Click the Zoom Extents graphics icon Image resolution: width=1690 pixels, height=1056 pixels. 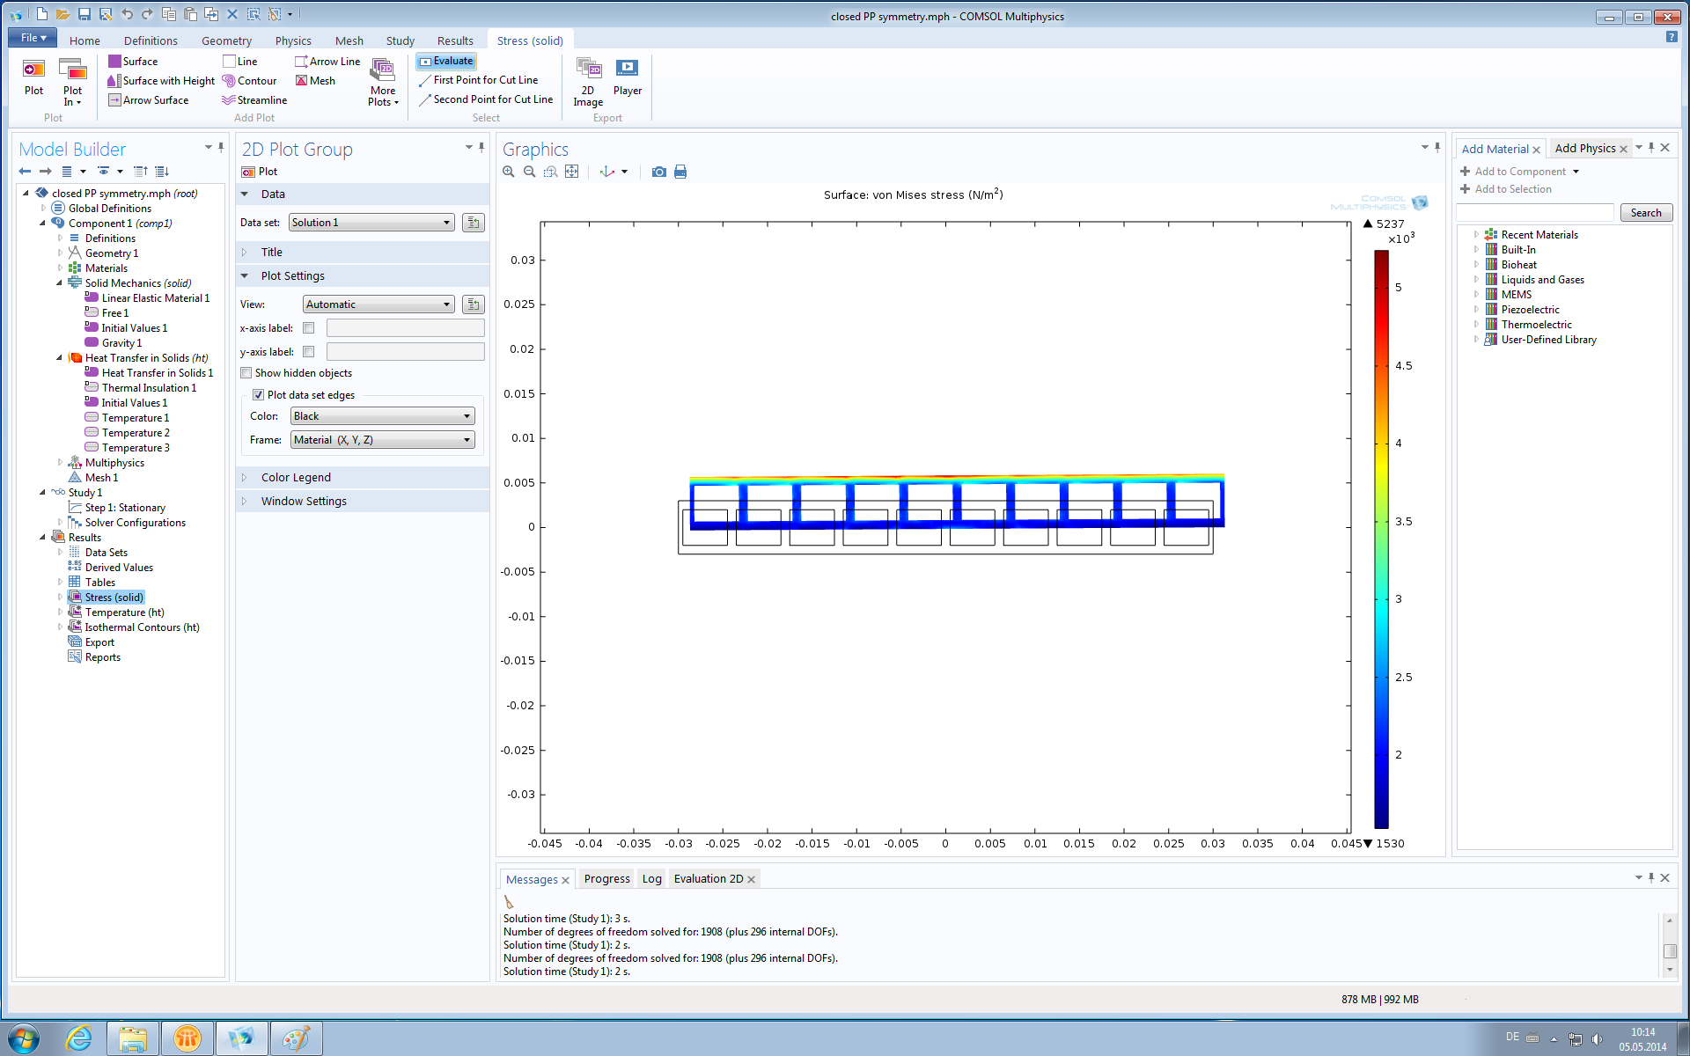[572, 172]
